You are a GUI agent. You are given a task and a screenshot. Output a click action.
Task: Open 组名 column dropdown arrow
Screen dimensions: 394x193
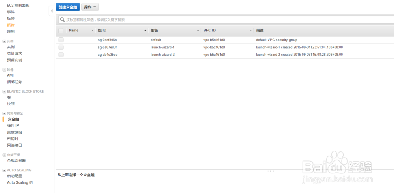[x=198, y=31]
